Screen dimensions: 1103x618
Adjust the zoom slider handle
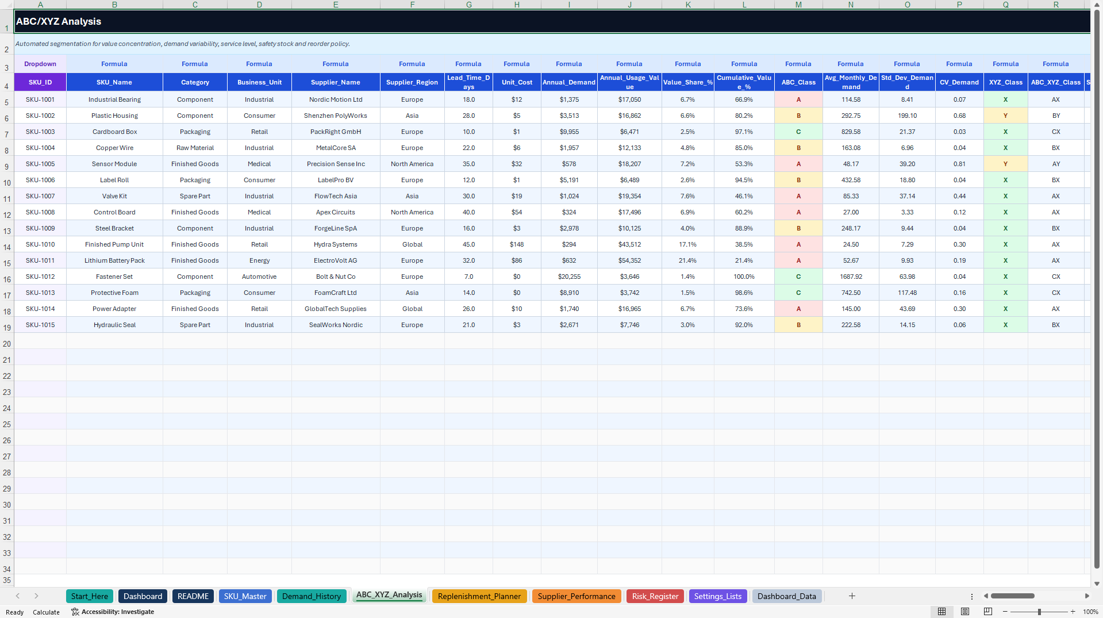pyautogui.click(x=1039, y=612)
